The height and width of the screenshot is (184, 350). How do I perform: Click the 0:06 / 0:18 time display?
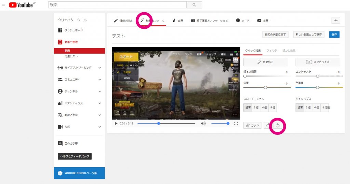pyautogui.click(x=126, y=123)
